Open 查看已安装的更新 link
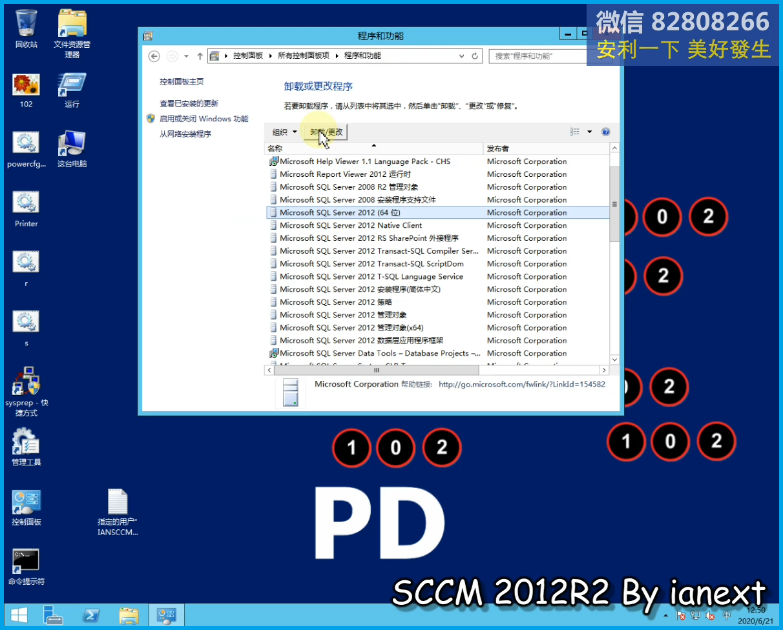The width and height of the screenshot is (783, 630). (189, 103)
